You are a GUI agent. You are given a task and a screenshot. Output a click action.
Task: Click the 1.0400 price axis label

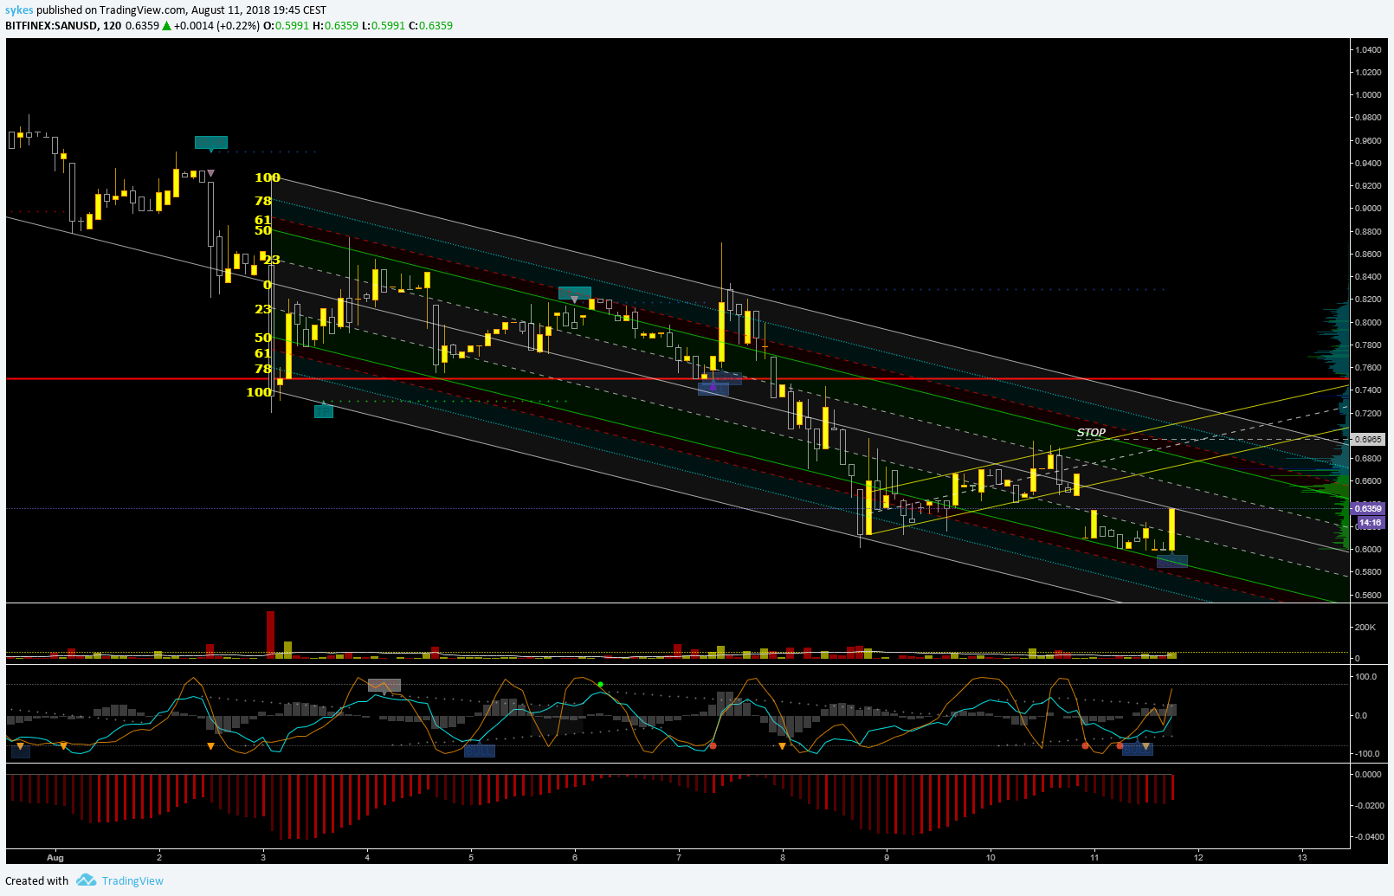pos(1369,50)
